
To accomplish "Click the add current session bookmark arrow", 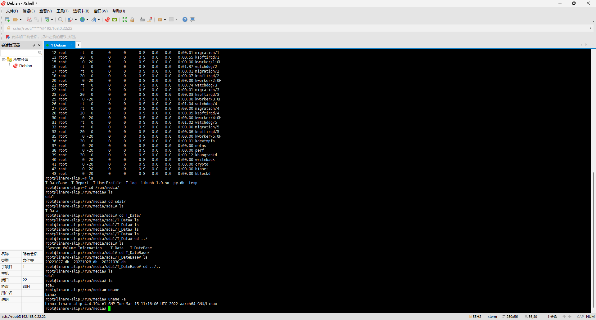I will [8, 37].
